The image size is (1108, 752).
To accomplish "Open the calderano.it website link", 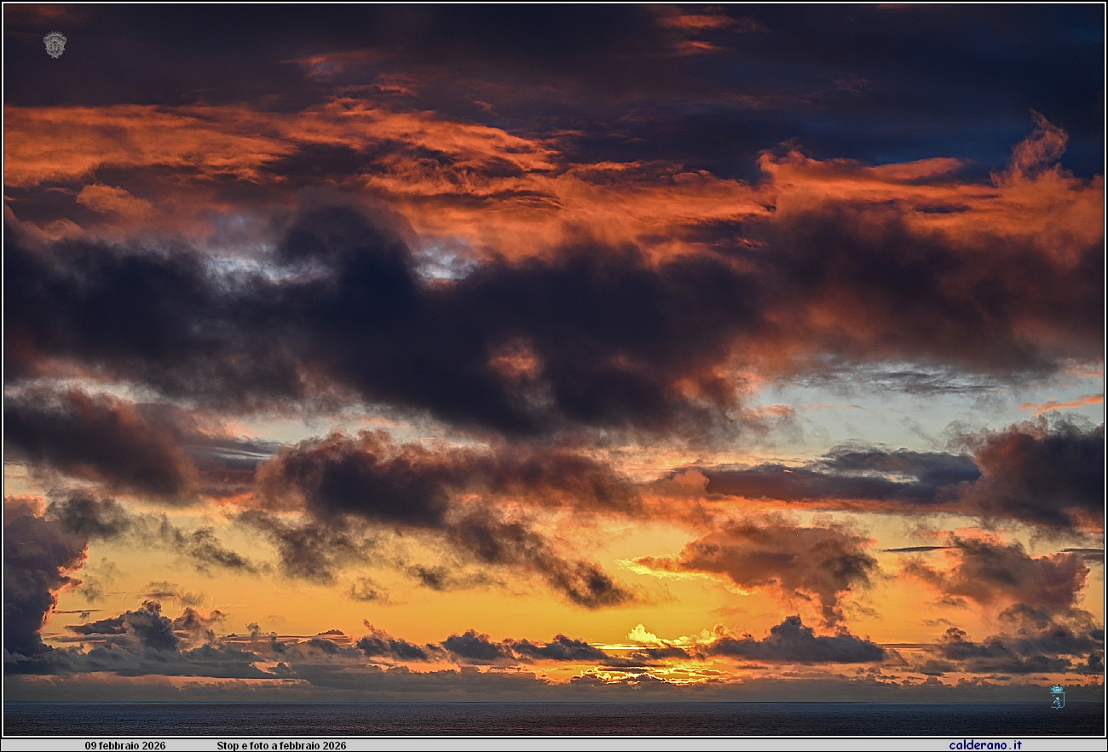I will (x=984, y=745).
